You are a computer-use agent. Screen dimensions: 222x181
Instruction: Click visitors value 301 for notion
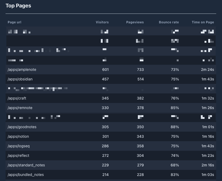(106, 136)
